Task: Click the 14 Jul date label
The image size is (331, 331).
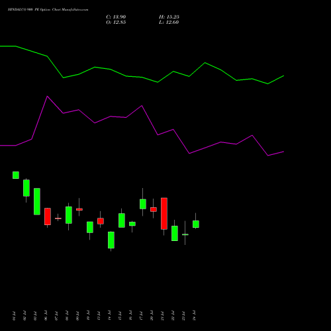Action: coord(109,316)
